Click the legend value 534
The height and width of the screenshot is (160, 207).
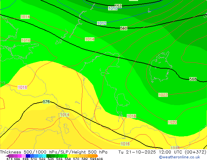(51, 159)
